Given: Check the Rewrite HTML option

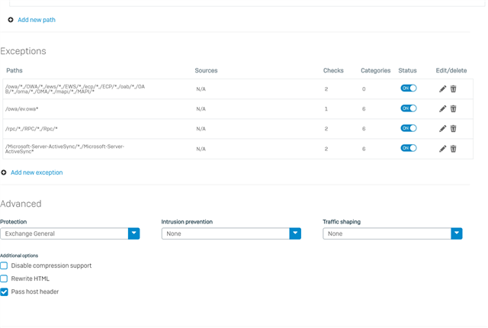Looking at the screenshot, I should [x=4, y=279].
